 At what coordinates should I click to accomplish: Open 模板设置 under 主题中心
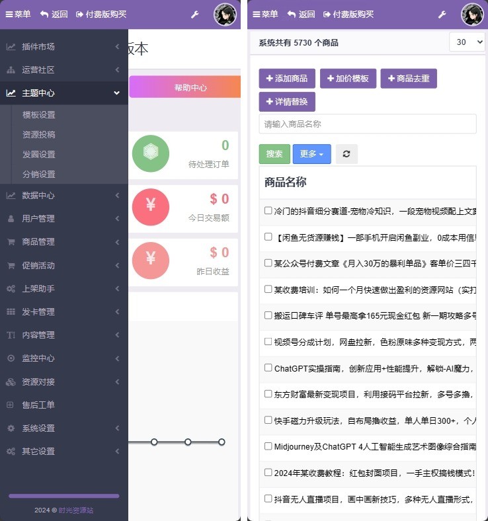39,115
